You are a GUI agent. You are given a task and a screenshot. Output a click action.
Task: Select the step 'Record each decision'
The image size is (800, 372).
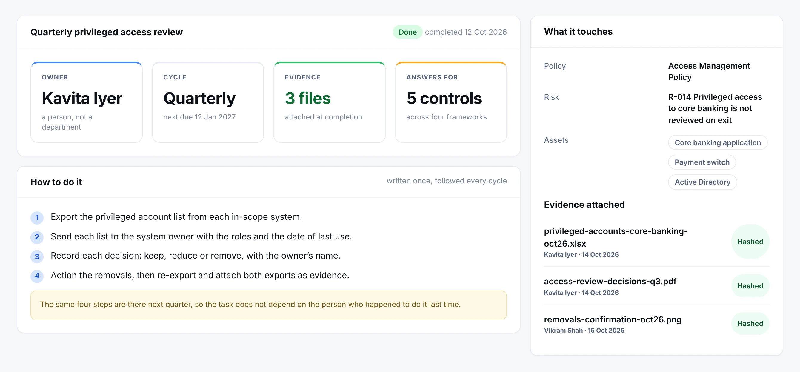(195, 256)
